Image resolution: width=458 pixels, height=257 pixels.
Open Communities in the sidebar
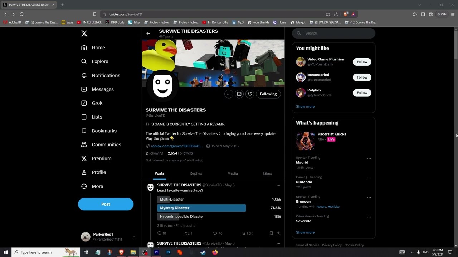point(101,145)
